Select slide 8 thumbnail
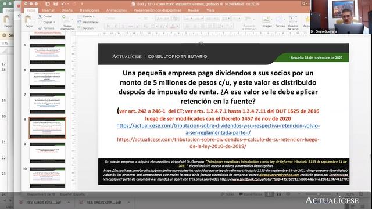This screenshot has height=209, width=372. pyautogui.click(x=48, y=128)
